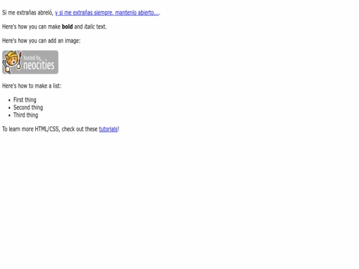Click the 'hosted by' text in badge
Image resolution: width=359 pixels, height=269 pixels.
33,58
